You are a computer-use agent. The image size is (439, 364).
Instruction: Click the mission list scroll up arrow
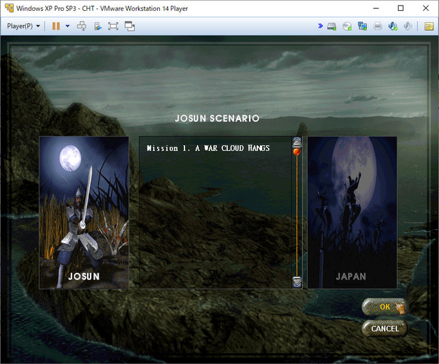297,142
